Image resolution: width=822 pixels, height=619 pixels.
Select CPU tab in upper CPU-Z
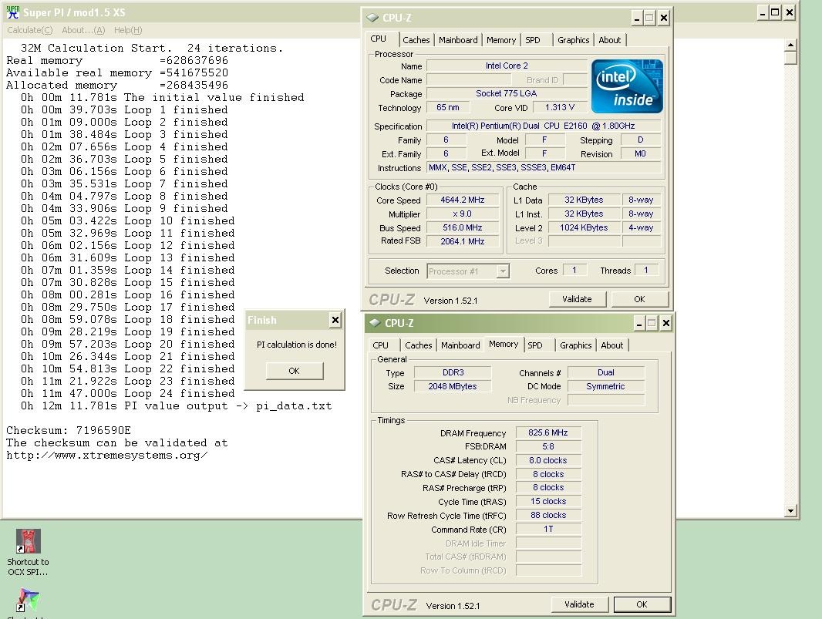point(378,39)
